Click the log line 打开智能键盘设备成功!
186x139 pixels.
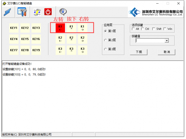[x=17, y=64]
